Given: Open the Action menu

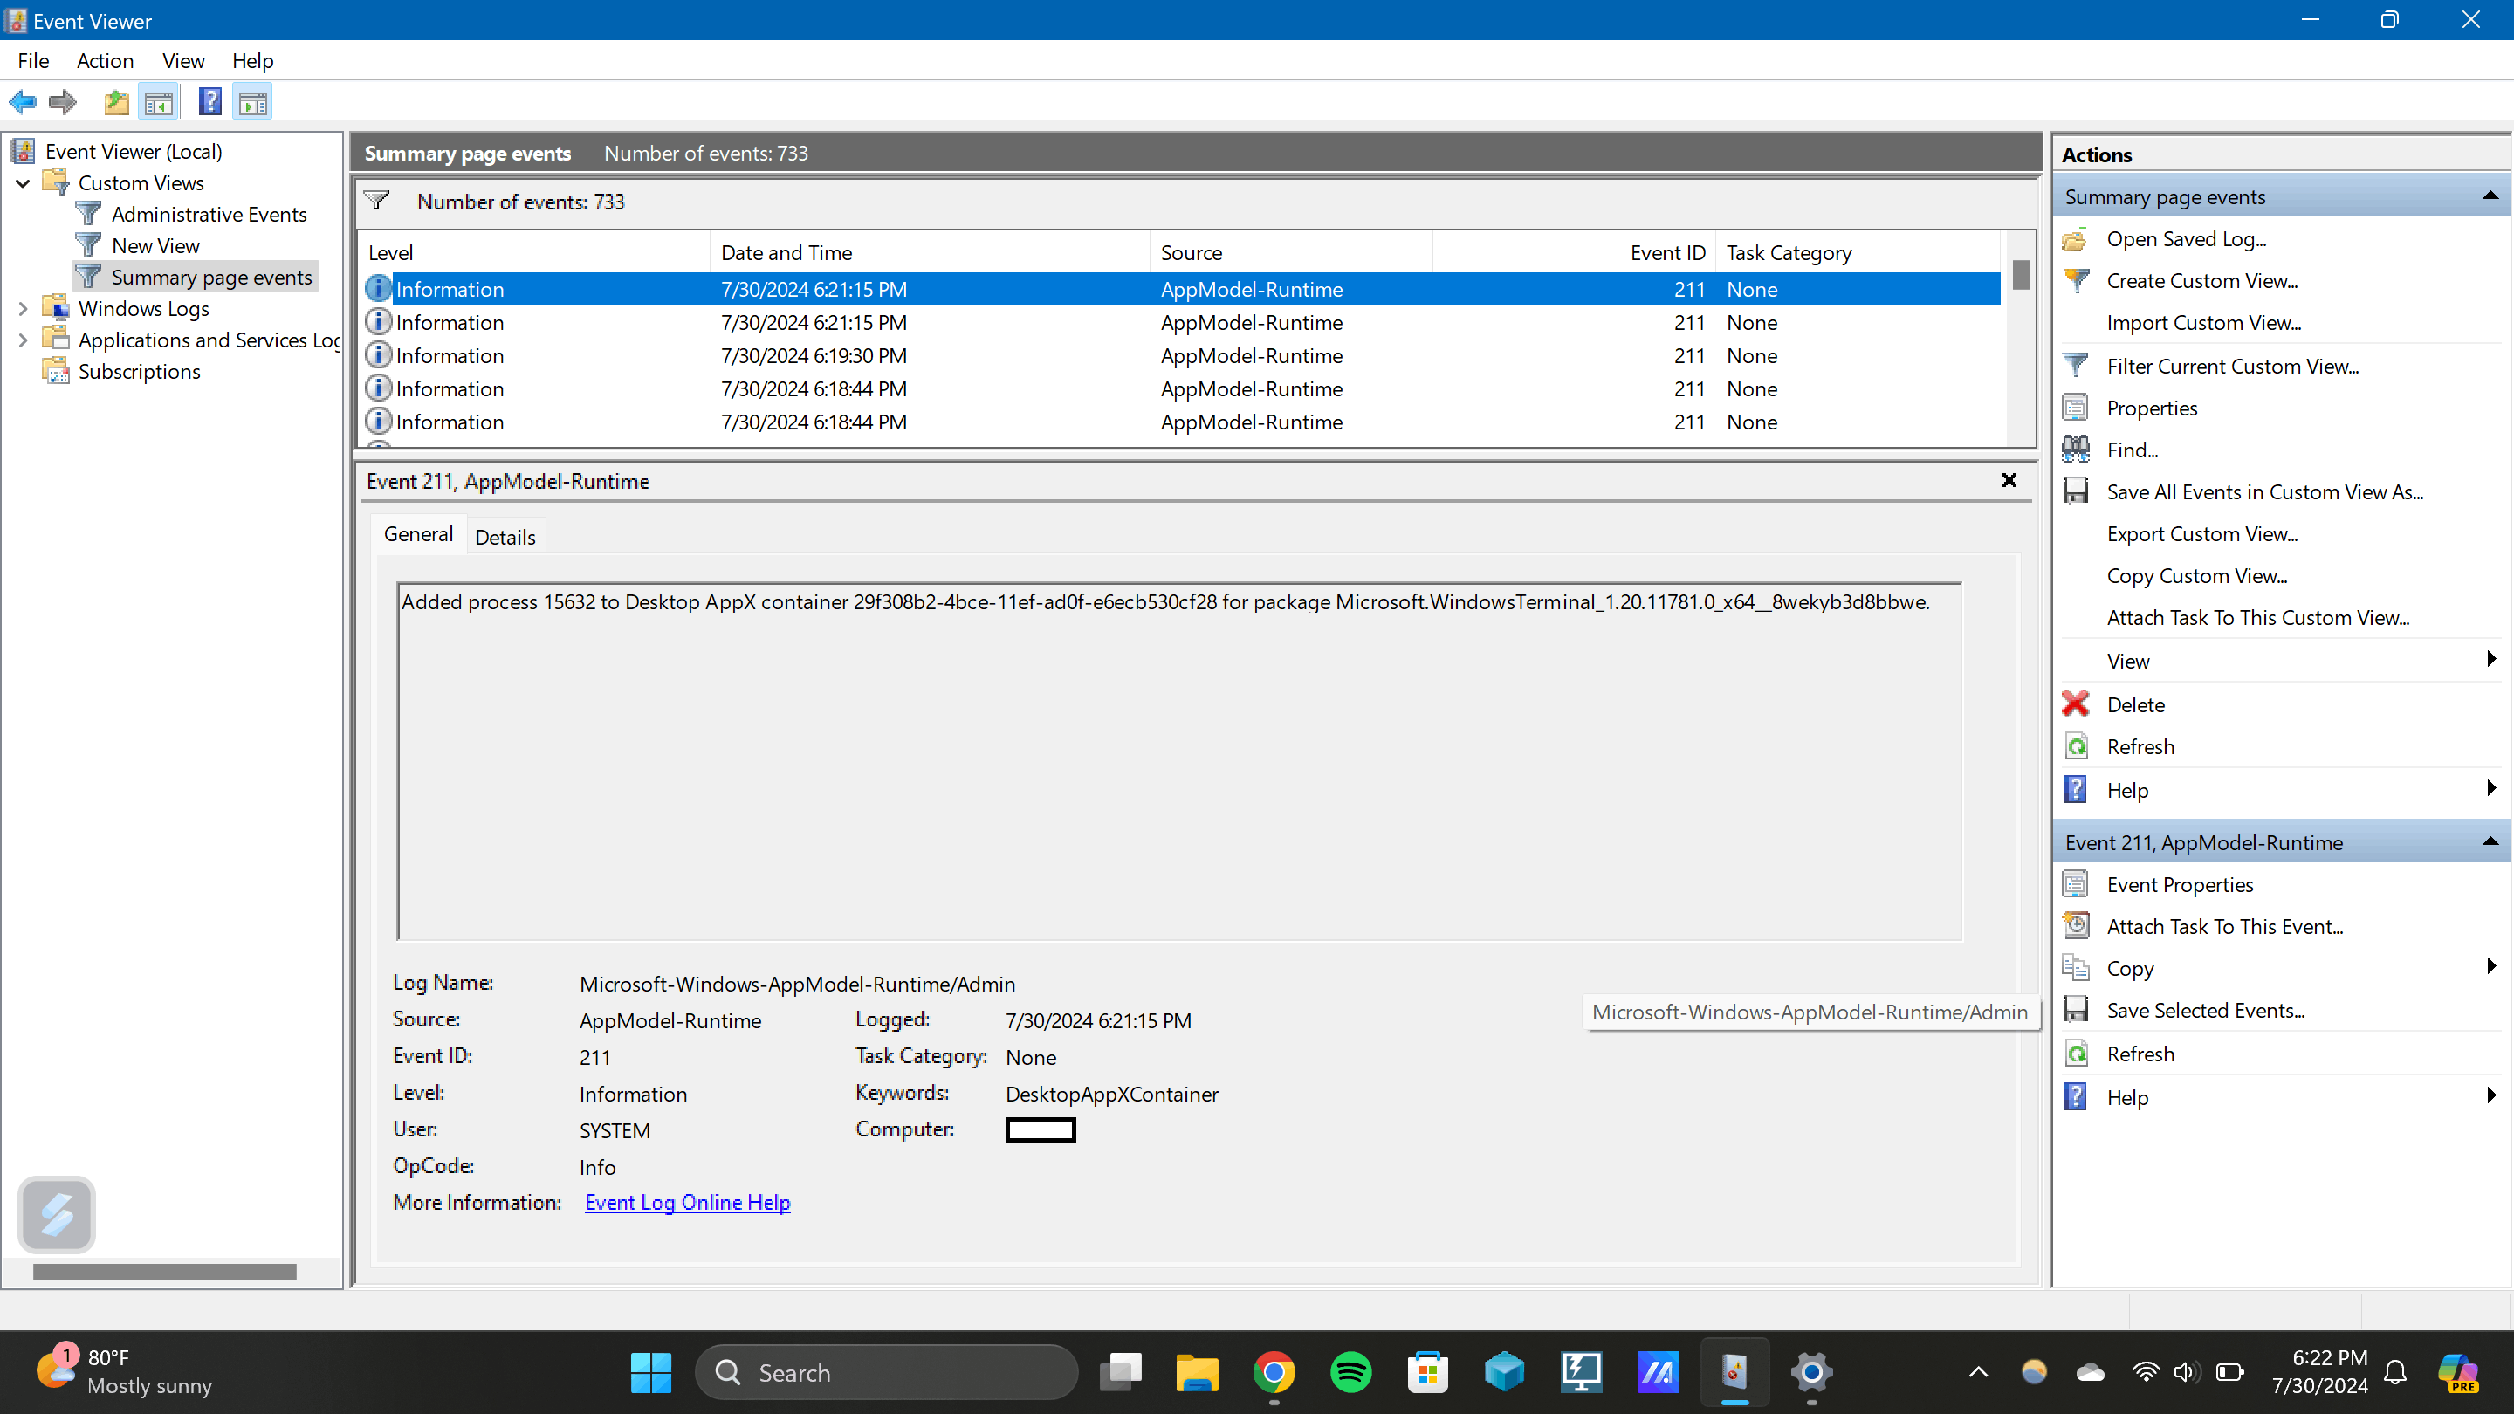Looking at the screenshot, I should point(105,60).
